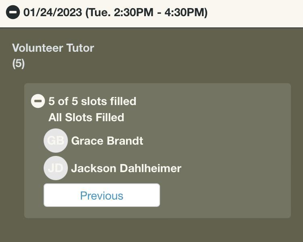Click the JD avatar circle
Viewport: 303px width, 242px height.
tap(56, 168)
